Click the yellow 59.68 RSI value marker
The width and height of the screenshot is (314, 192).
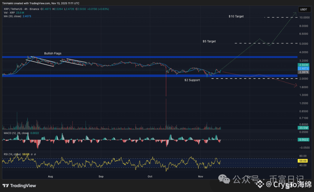tap(303, 161)
